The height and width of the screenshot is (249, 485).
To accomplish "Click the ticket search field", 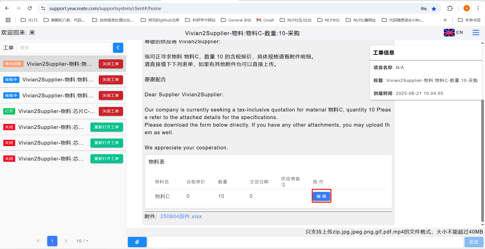I will tap(64, 48).
